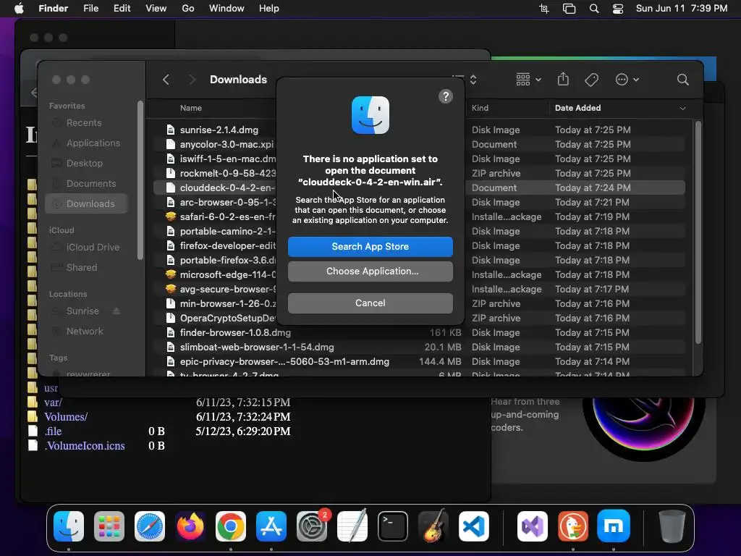Select finder-browser-1.0.8.dmg file
The height and width of the screenshot is (556, 741).
(x=419, y=333)
